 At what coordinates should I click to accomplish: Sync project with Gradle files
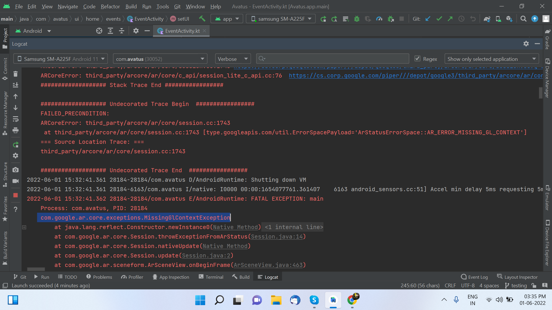[487, 19]
